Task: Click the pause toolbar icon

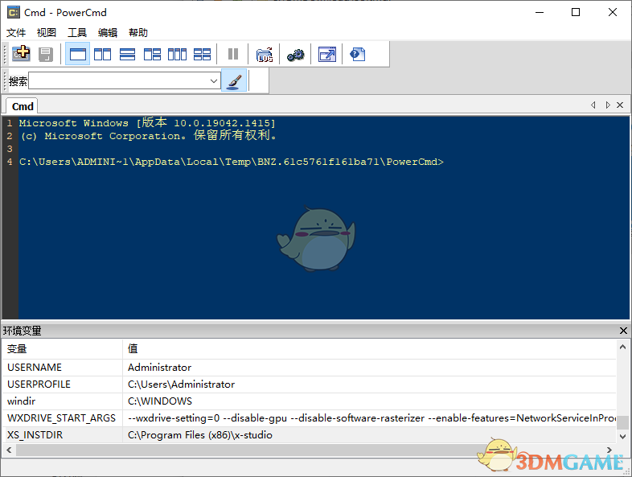Action: 233,54
